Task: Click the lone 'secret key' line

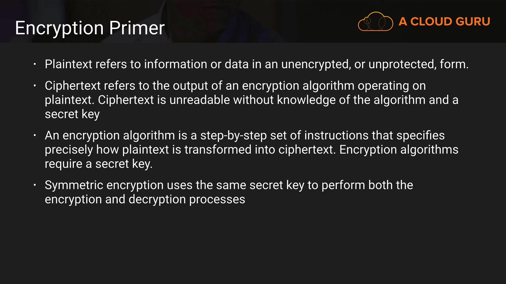Action: click(72, 114)
